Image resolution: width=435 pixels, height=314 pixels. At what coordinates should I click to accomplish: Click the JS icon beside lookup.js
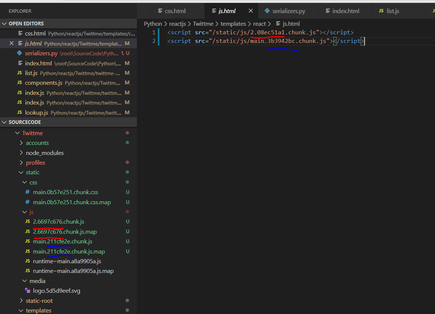click(x=19, y=112)
